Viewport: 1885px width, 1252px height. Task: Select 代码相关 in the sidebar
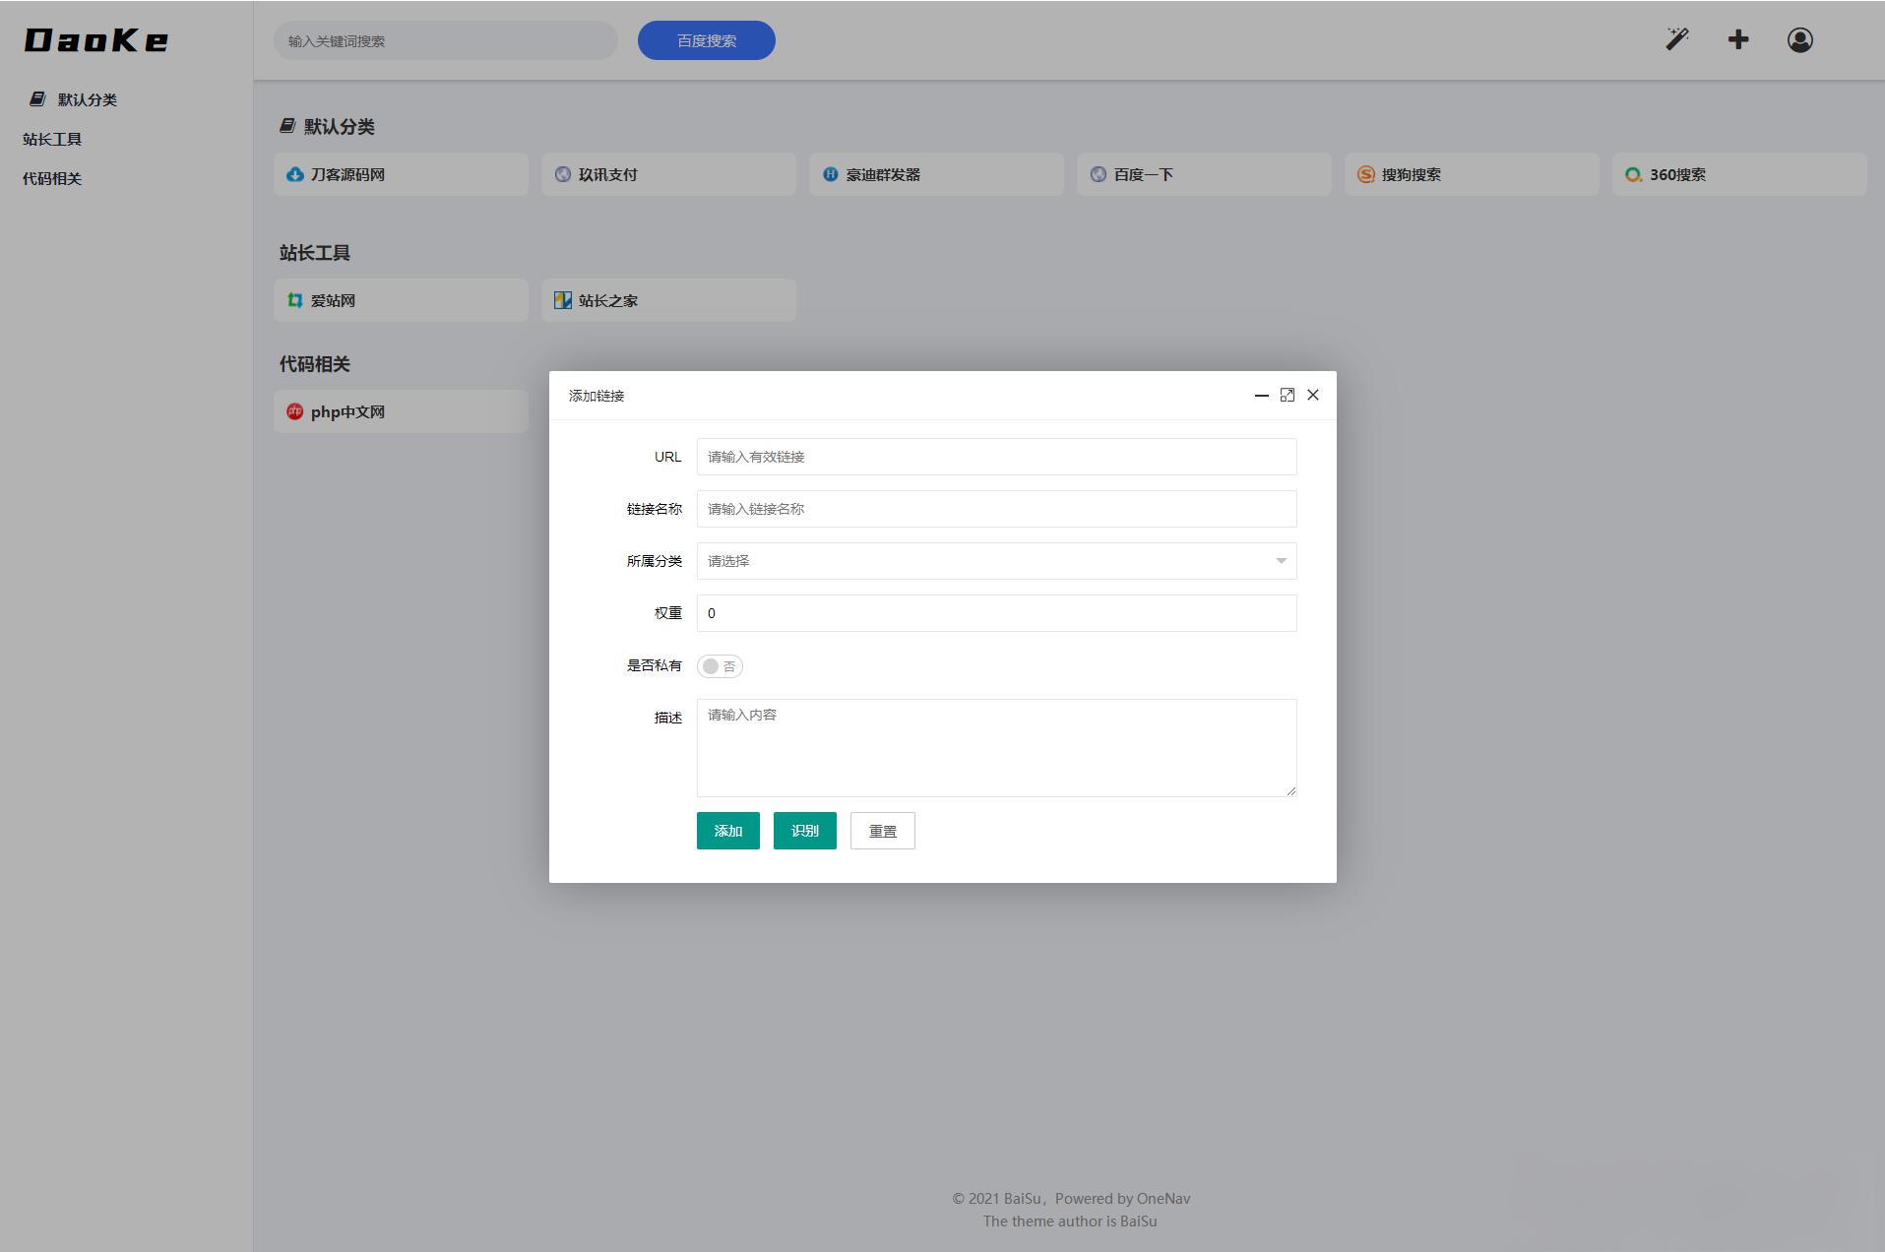click(x=52, y=178)
